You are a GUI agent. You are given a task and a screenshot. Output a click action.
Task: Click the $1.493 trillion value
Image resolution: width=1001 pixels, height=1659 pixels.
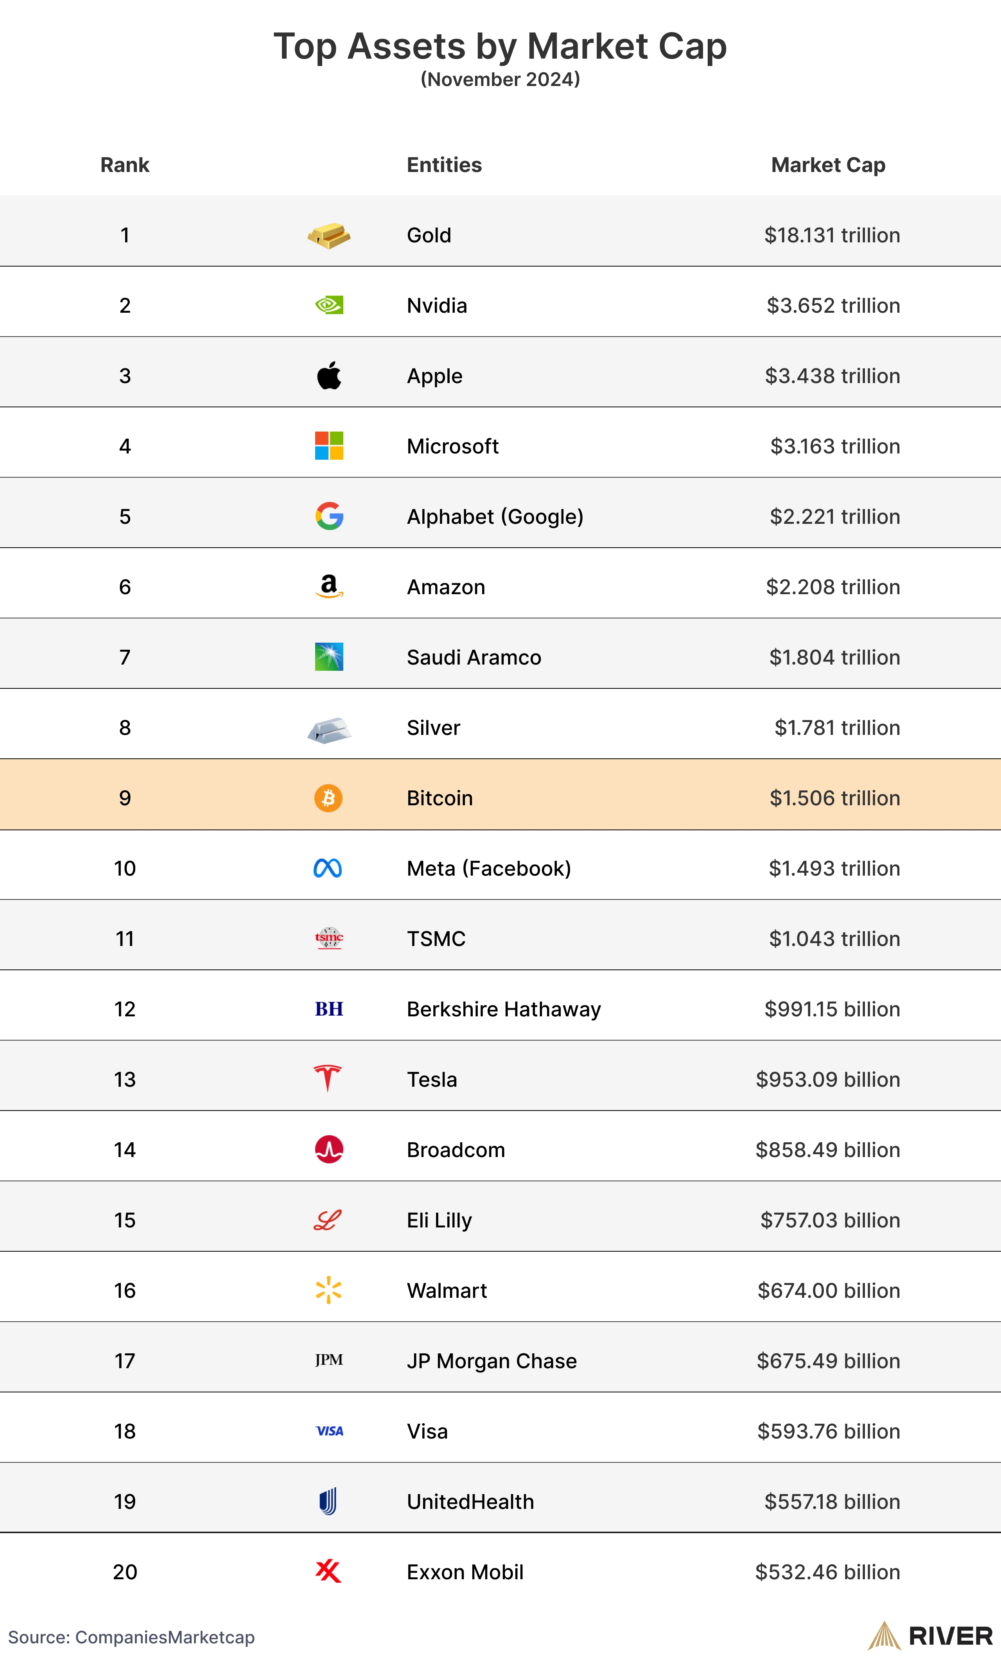[x=834, y=869]
